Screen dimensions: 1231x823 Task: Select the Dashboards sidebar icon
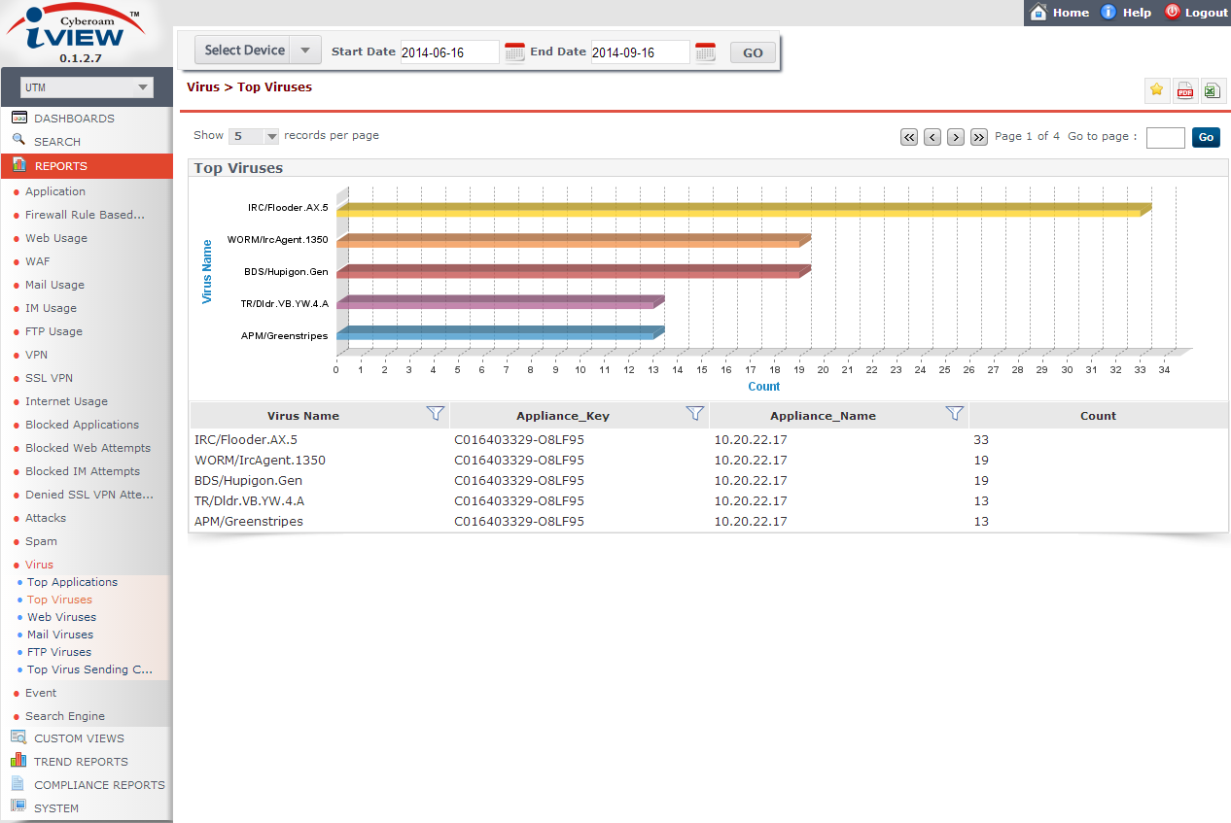[18, 117]
